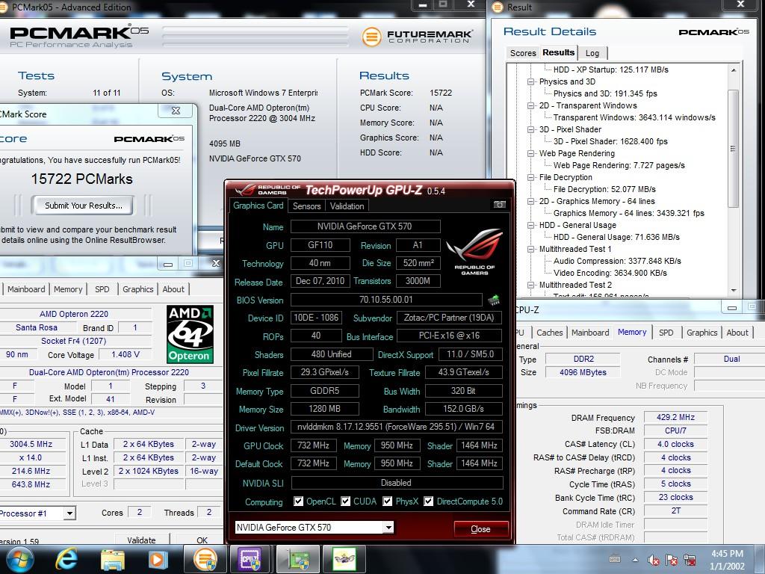This screenshot has height=574, width=765.
Task: Click DRAM Frequency value 429.2 MHz
Action: tap(675, 417)
